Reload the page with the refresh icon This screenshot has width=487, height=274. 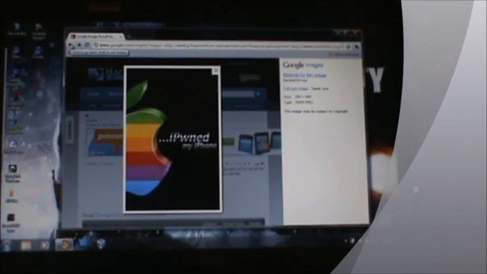click(88, 46)
